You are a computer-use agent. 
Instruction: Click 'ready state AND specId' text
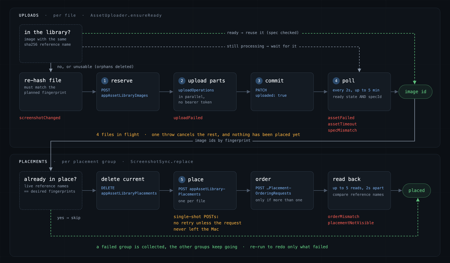coord(357,97)
